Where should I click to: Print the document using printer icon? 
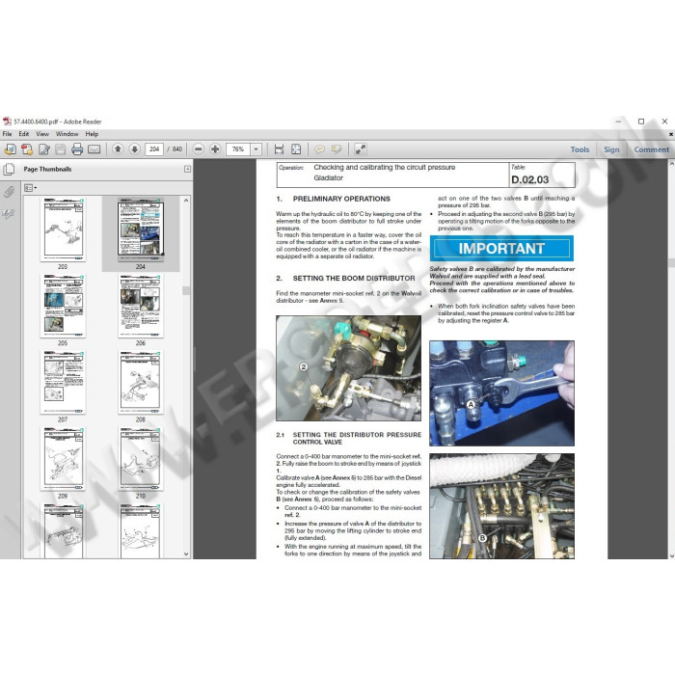pos(77,149)
